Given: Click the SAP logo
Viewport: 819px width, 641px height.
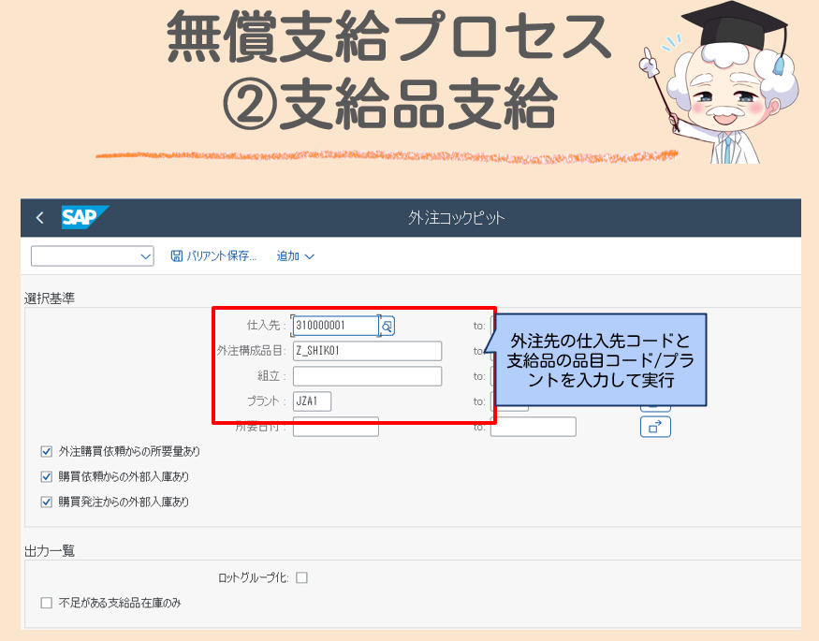Looking at the screenshot, I should [x=84, y=217].
